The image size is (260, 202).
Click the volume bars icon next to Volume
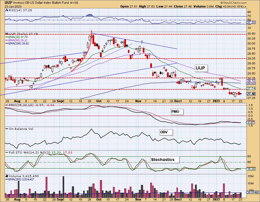click(7, 176)
